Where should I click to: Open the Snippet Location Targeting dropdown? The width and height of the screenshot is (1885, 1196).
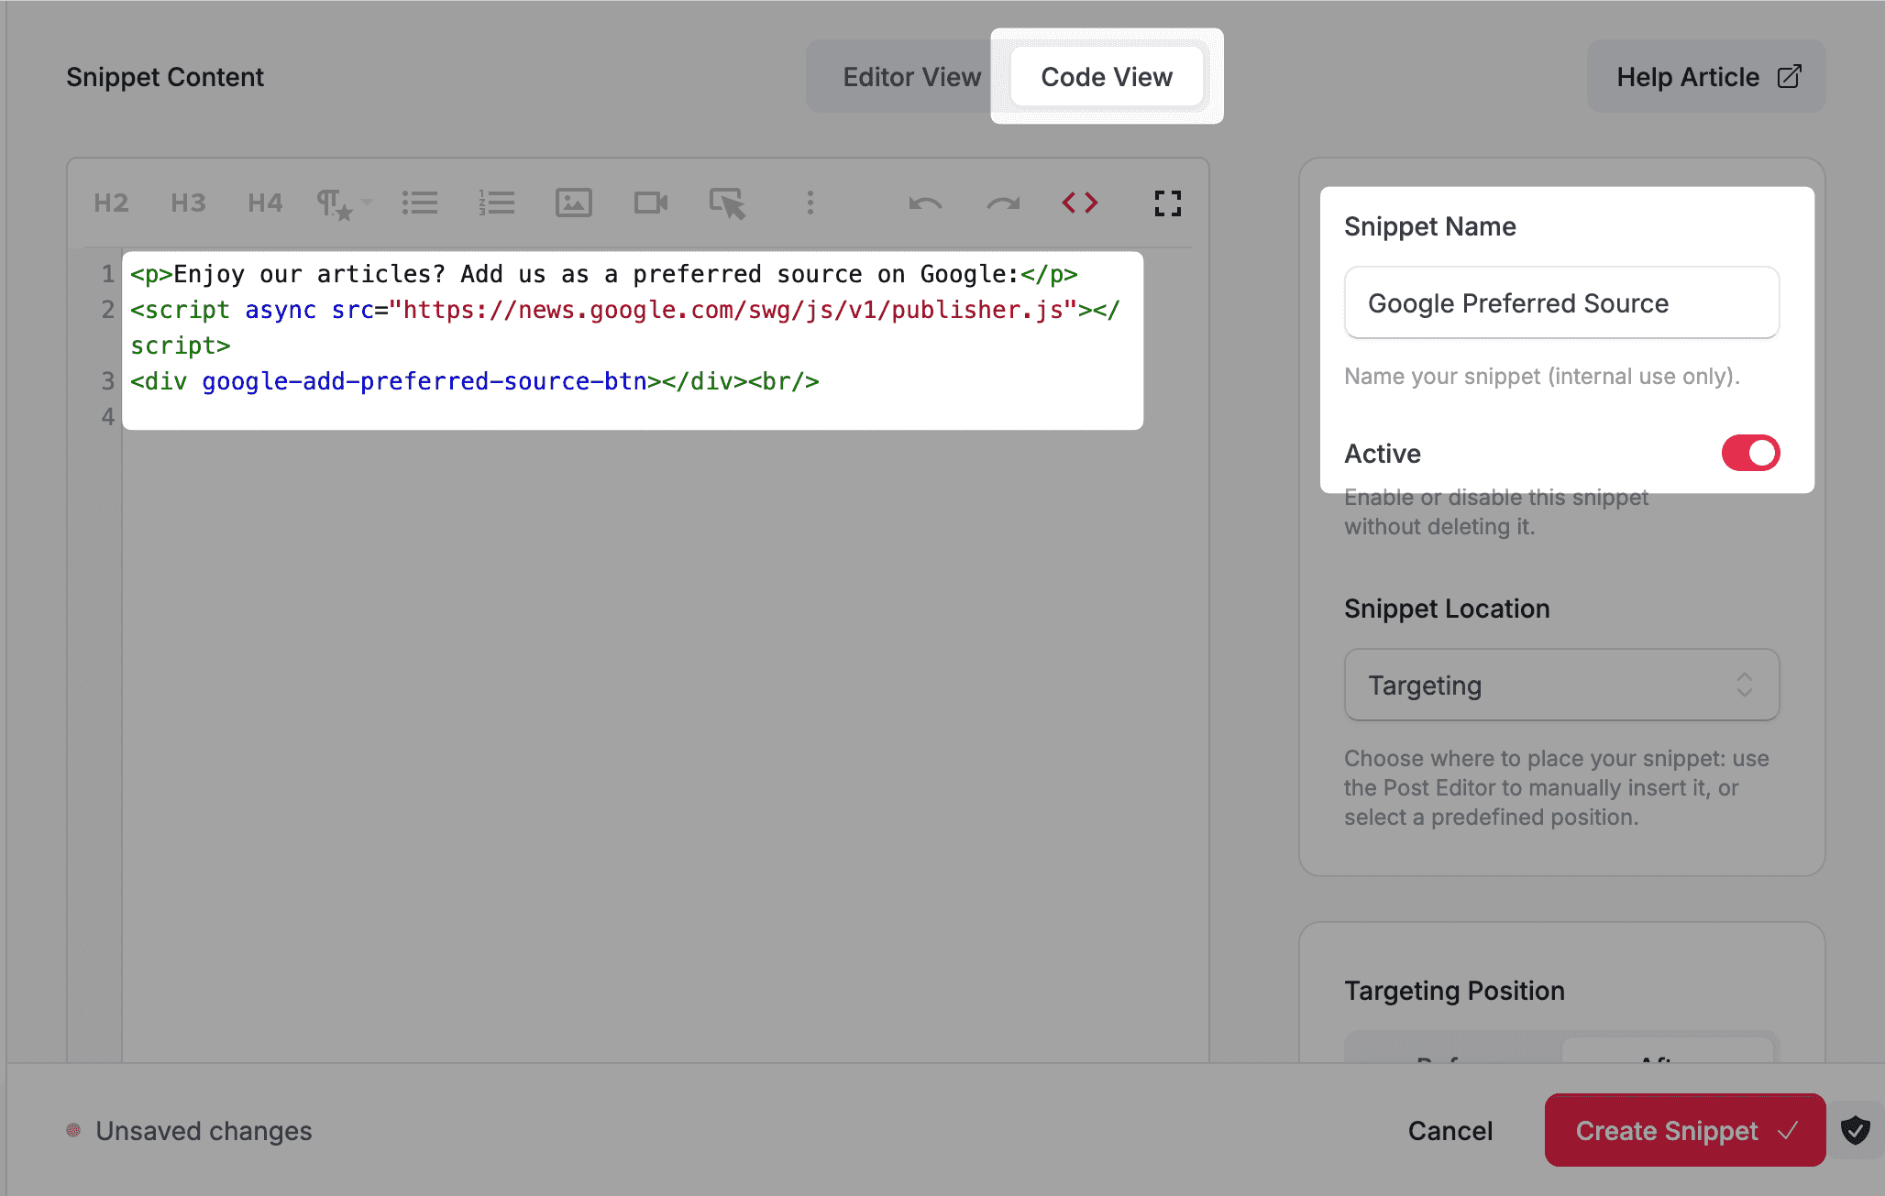[1561, 686]
